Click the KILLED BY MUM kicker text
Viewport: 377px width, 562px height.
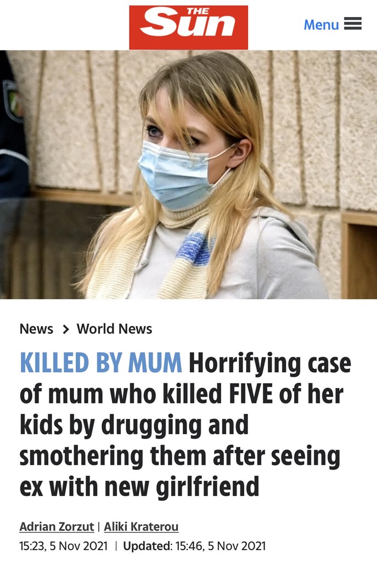pyautogui.click(x=101, y=362)
